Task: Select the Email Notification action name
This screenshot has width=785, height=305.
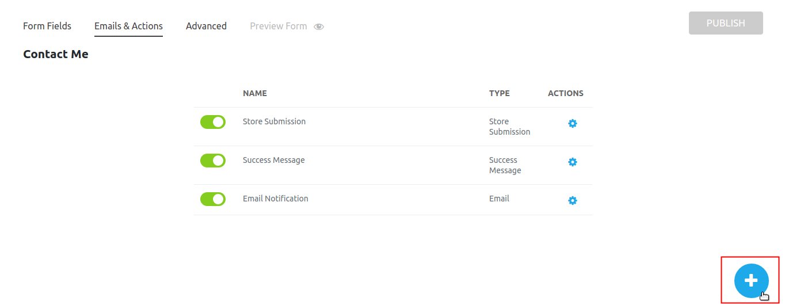Action: 275,199
